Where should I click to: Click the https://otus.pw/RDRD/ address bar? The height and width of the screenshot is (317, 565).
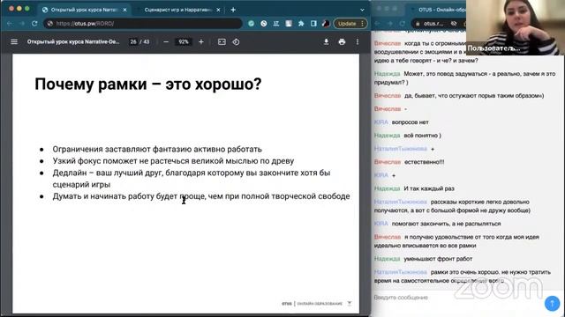point(143,24)
